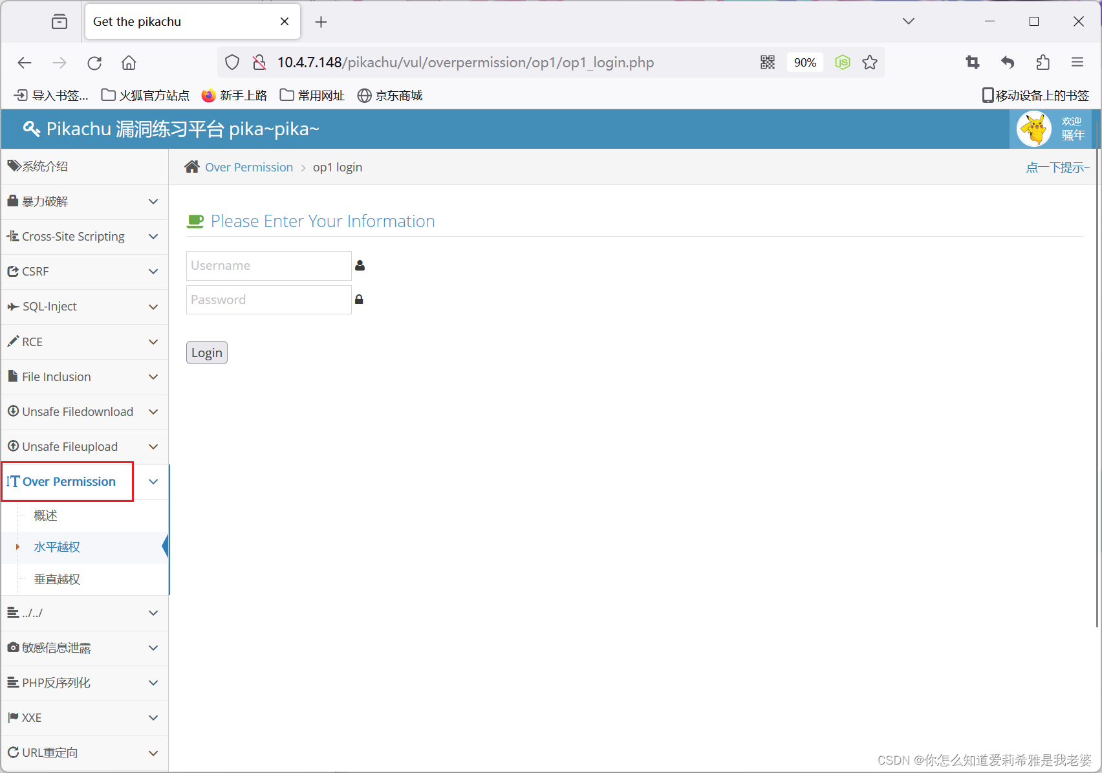Image resolution: width=1102 pixels, height=773 pixels.
Task: Open the 新手上路 bookmark
Action: click(x=234, y=96)
